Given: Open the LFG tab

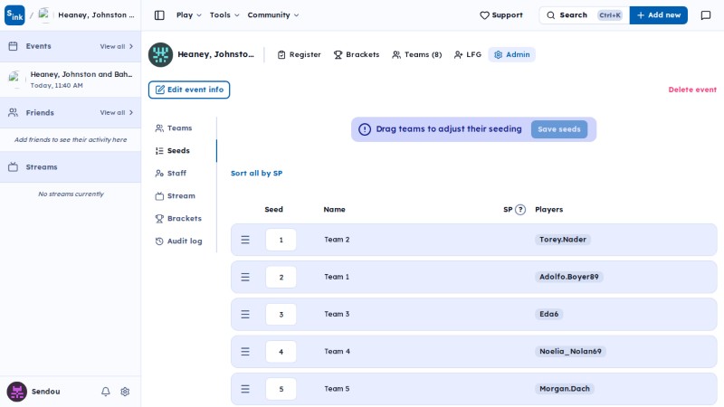Looking at the screenshot, I should (468, 54).
